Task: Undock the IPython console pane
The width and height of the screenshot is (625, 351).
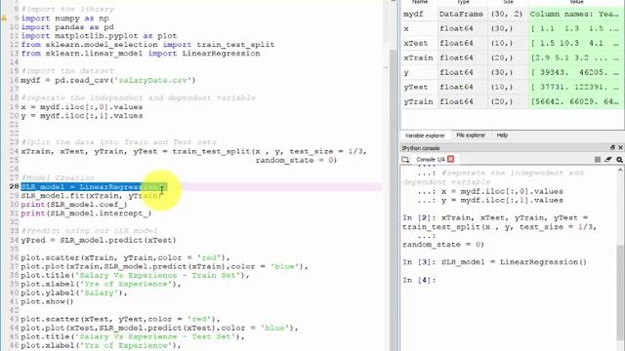Action: coord(612,147)
